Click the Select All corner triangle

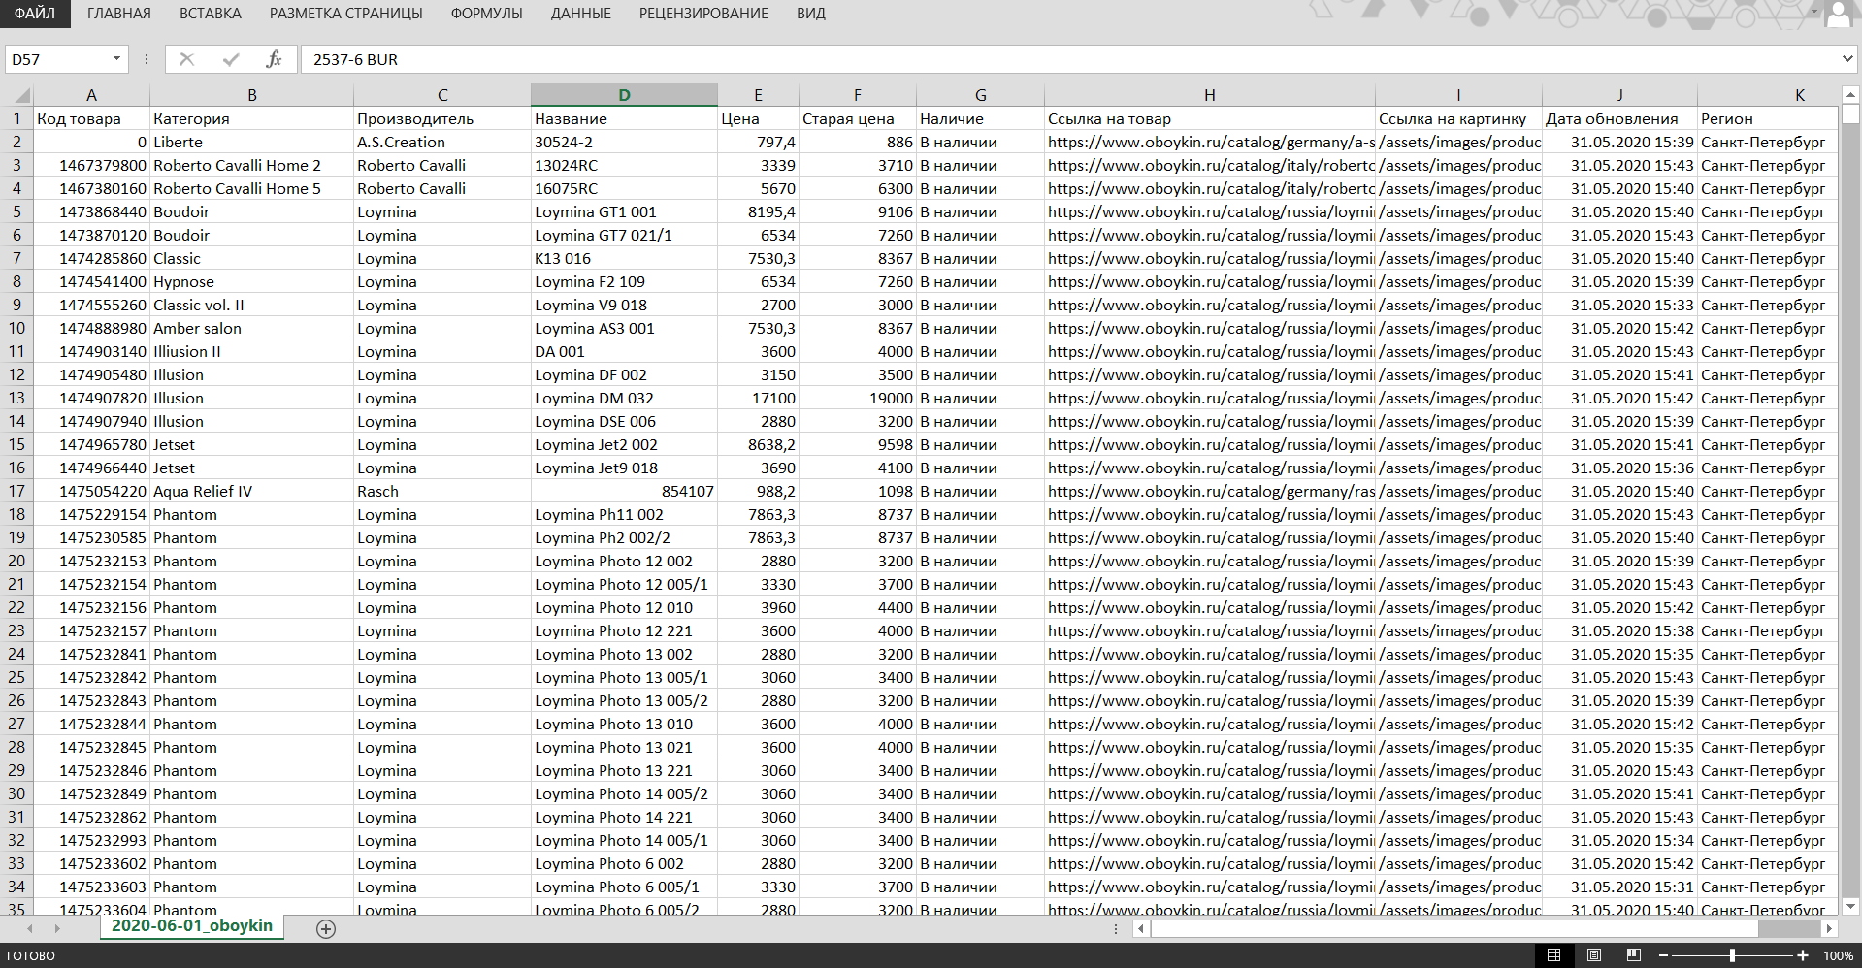[x=21, y=95]
